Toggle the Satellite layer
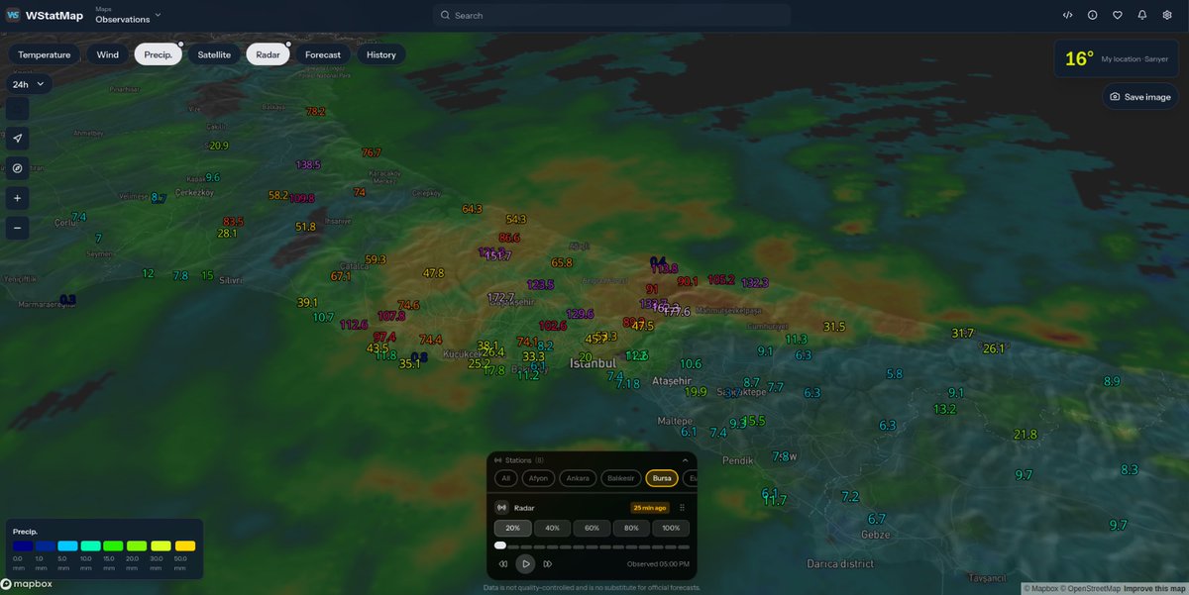Screen dimensions: 1189x595 (x=214, y=54)
